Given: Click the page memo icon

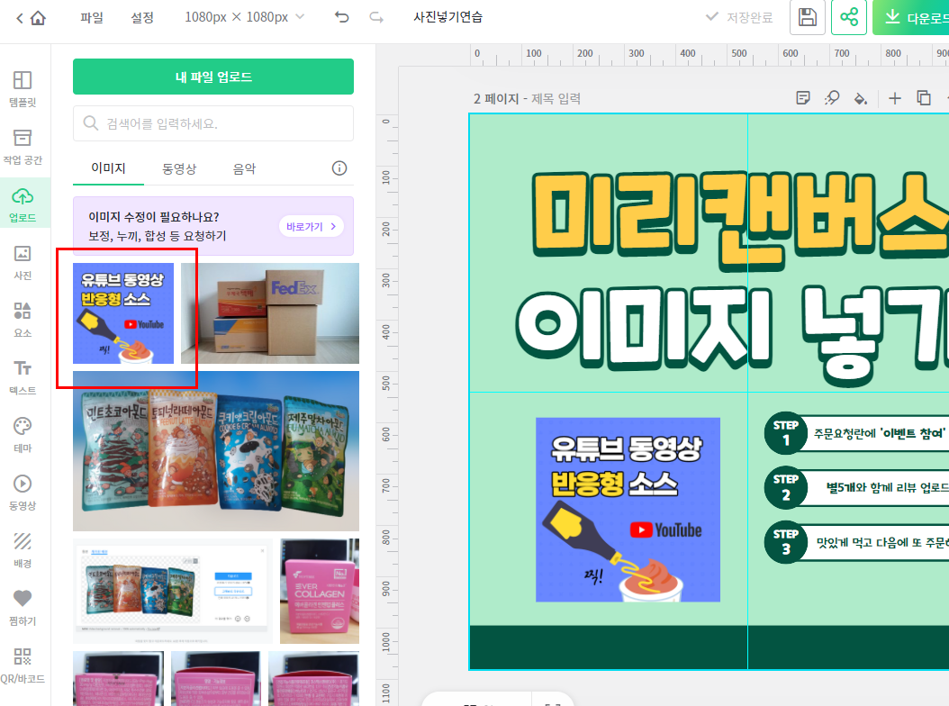Looking at the screenshot, I should (x=802, y=98).
